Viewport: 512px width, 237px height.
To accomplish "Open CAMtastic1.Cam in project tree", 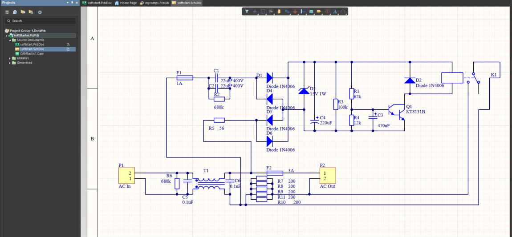I will coord(32,53).
